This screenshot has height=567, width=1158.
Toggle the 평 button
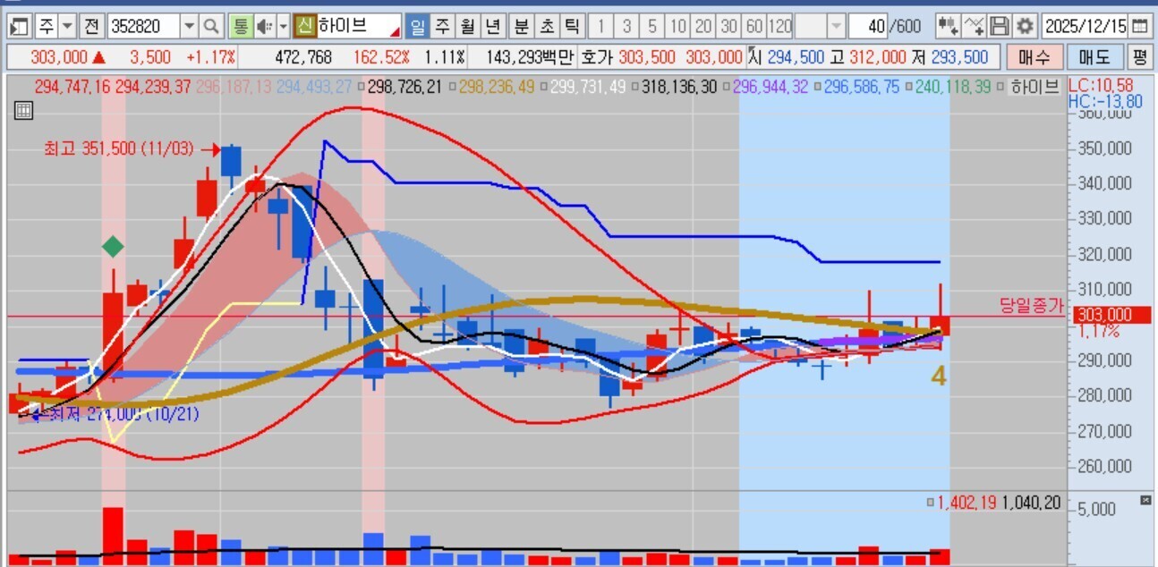(1139, 58)
